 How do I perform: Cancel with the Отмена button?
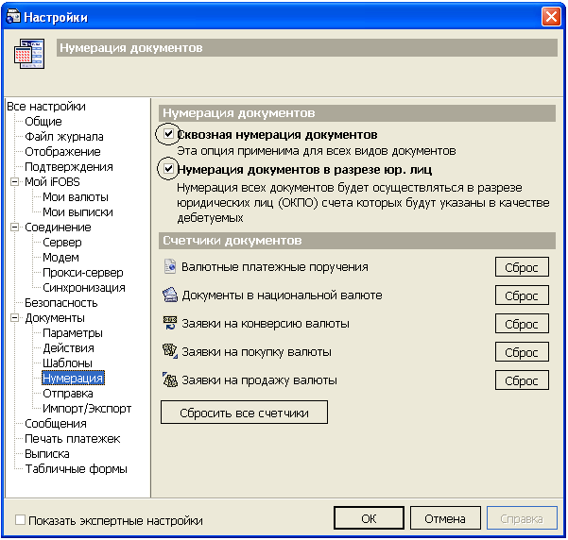(x=445, y=518)
